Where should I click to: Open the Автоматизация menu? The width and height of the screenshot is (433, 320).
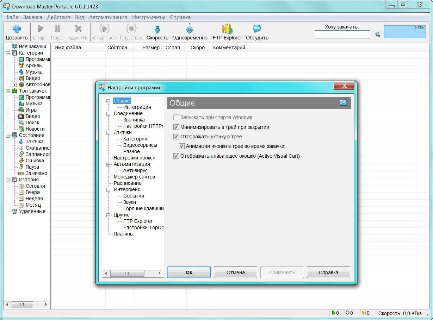108,17
